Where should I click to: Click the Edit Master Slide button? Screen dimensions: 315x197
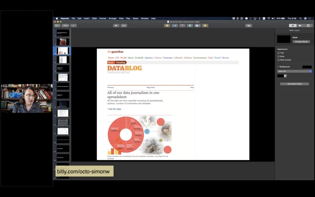295,84
